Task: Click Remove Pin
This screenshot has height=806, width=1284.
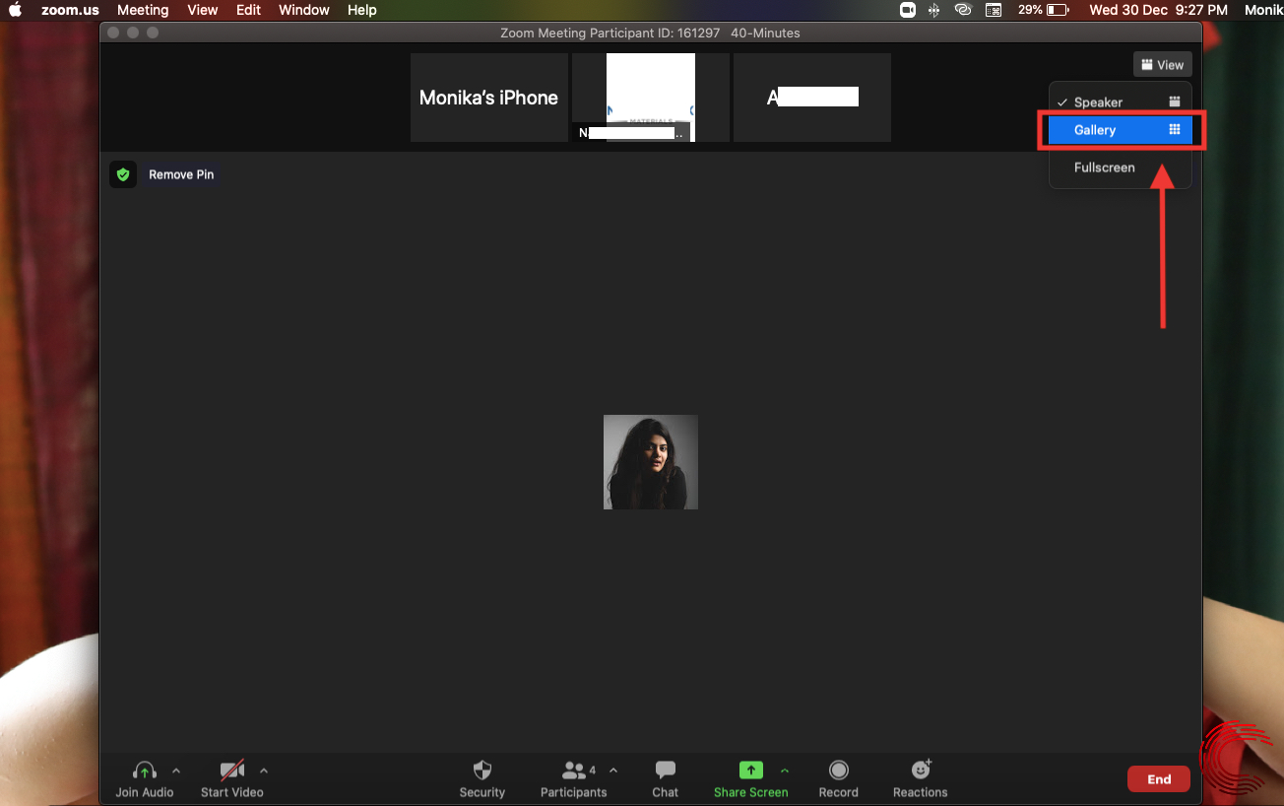Action: pyautogui.click(x=180, y=174)
